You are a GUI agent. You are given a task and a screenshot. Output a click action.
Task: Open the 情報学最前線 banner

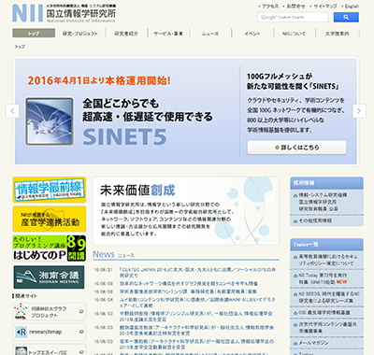coord(50,190)
